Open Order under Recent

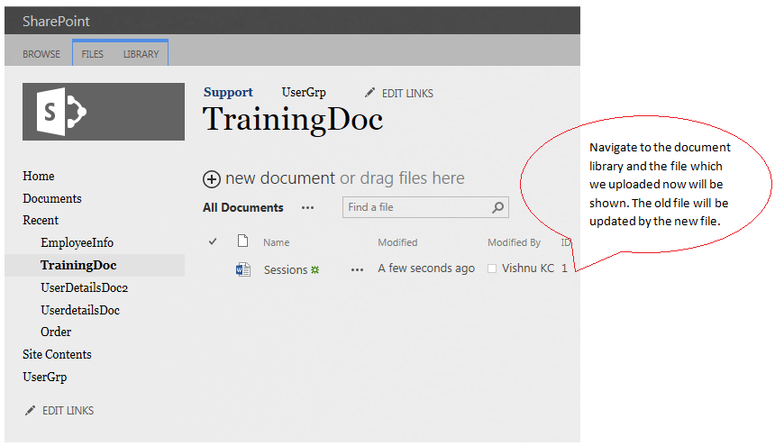[x=56, y=332]
